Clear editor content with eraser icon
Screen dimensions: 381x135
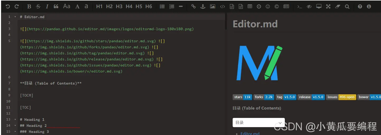tap(338, 7)
